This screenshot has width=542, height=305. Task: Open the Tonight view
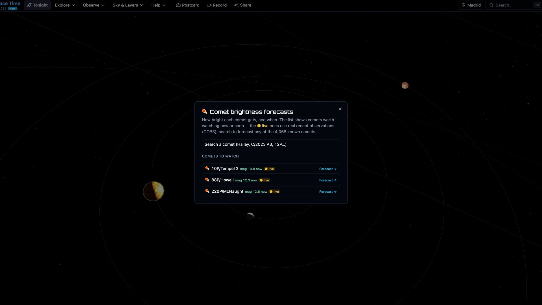coord(37,5)
